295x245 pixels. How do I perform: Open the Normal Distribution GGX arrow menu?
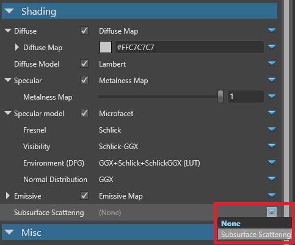(272, 179)
